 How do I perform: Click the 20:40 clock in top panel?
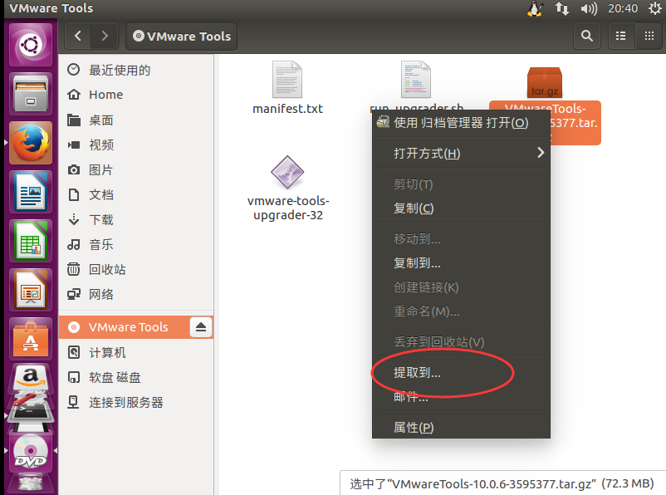point(623,8)
